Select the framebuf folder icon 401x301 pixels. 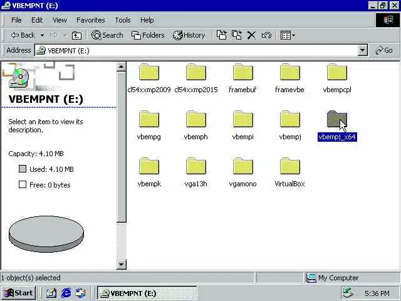pyautogui.click(x=243, y=72)
